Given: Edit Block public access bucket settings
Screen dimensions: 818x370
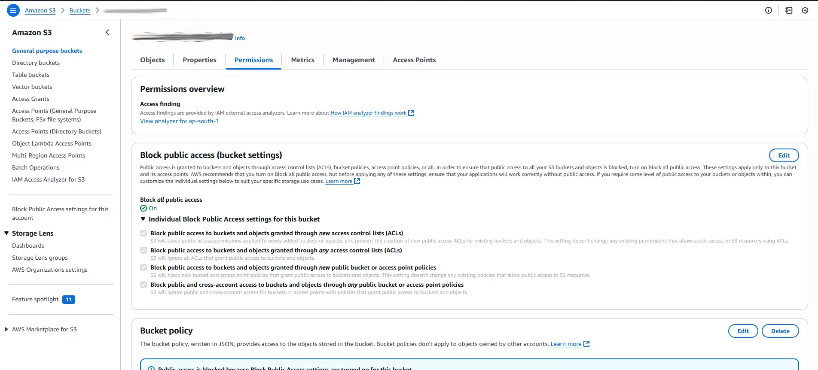Looking at the screenshot, I should click(x=784, y=155).
